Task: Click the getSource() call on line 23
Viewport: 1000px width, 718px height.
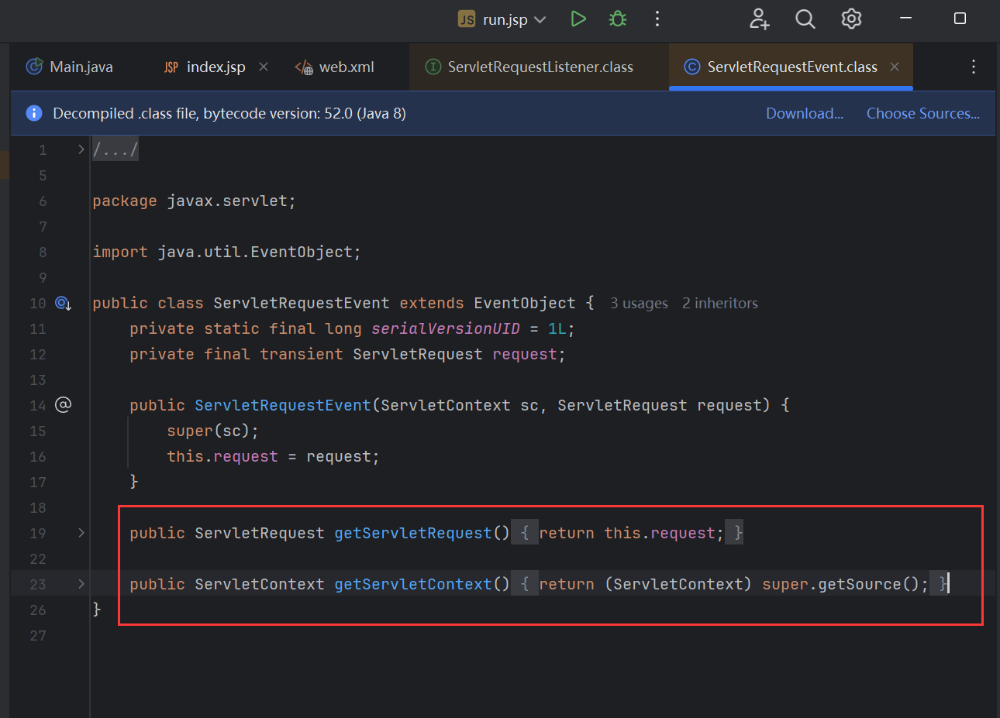Action: tap(869, 584)
